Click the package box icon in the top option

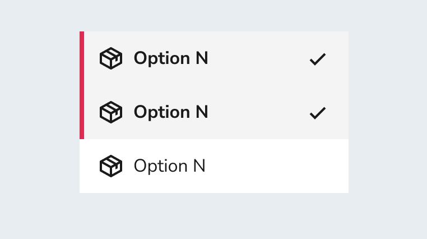pos(111,58)
